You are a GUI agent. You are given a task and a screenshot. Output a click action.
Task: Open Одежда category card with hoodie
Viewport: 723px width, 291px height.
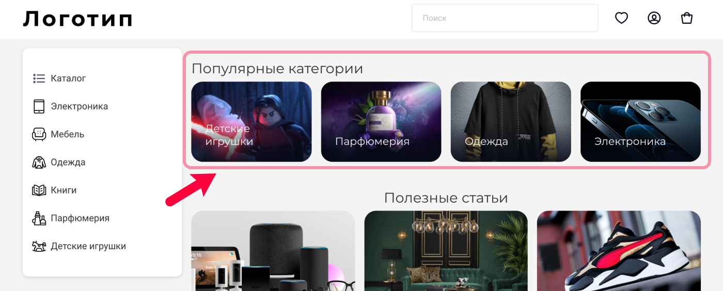pos(511,122)
